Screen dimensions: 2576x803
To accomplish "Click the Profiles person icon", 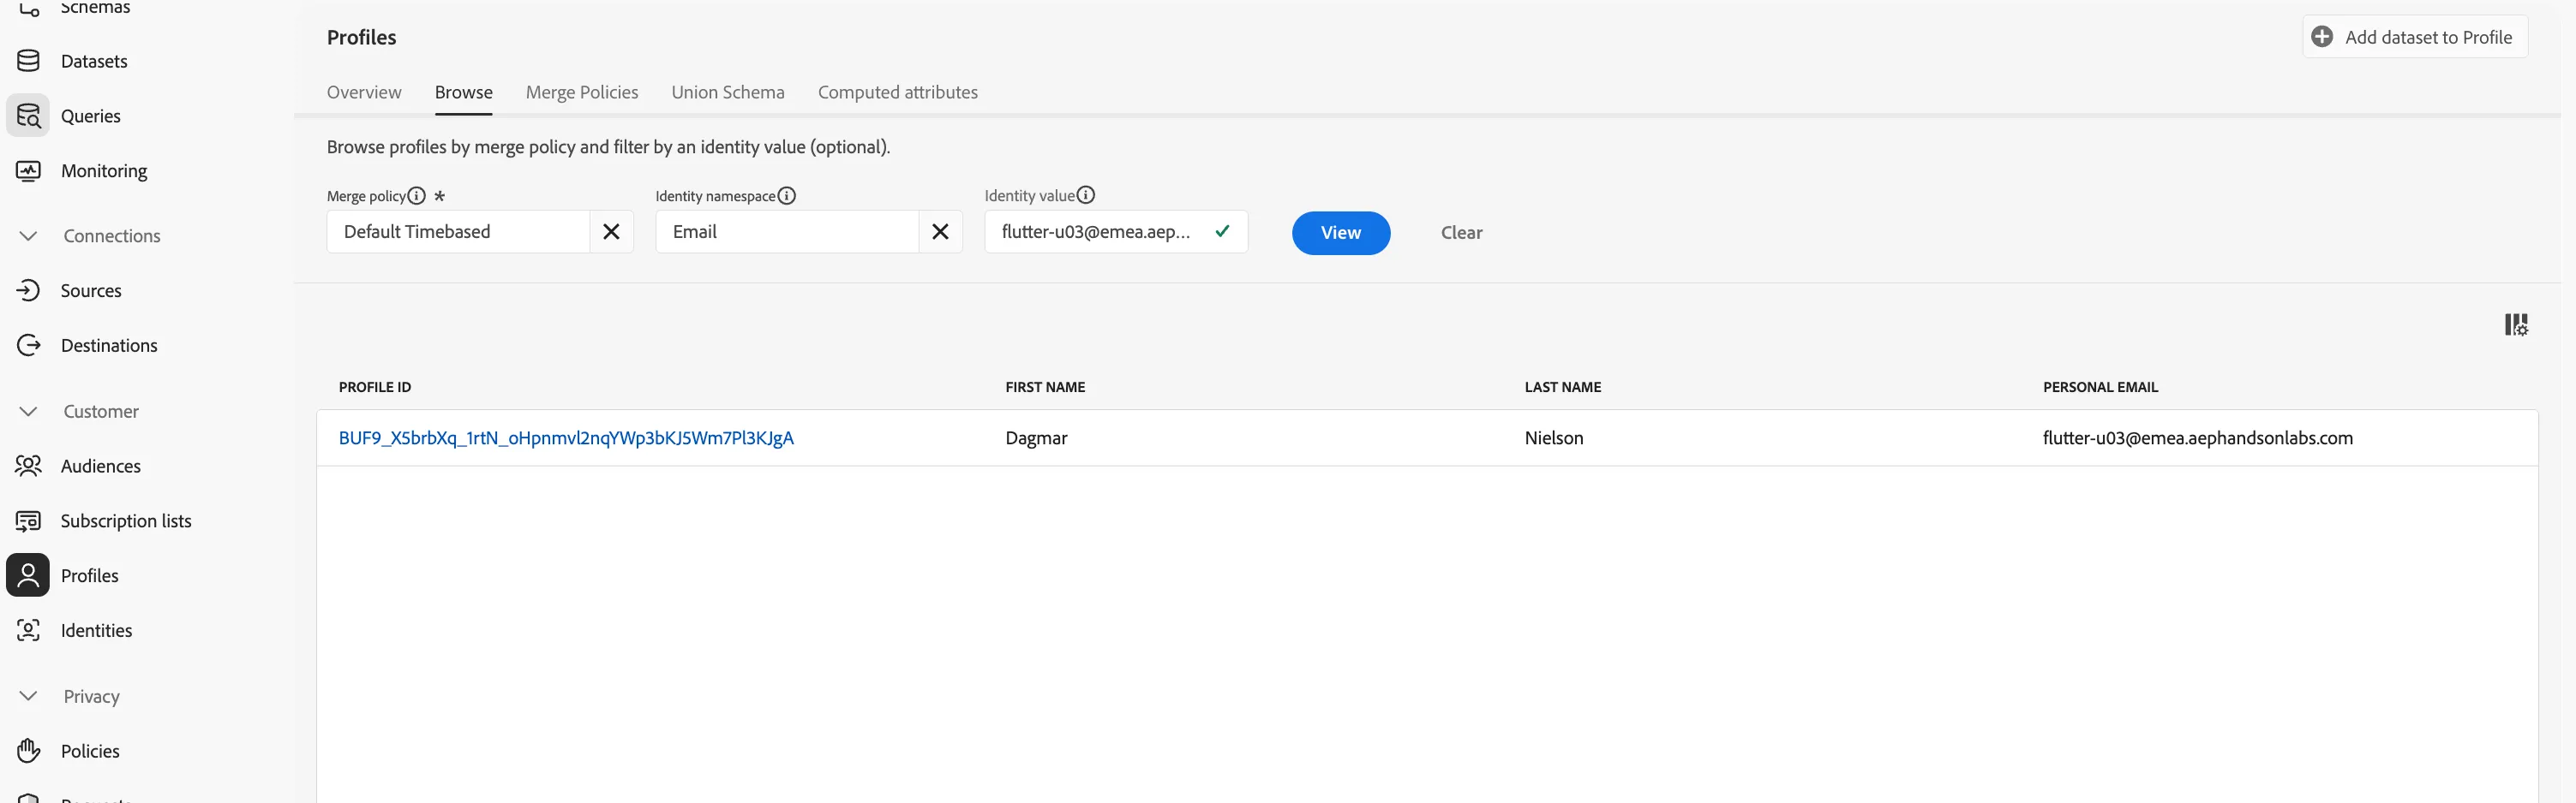I will [x=28, y=575].
